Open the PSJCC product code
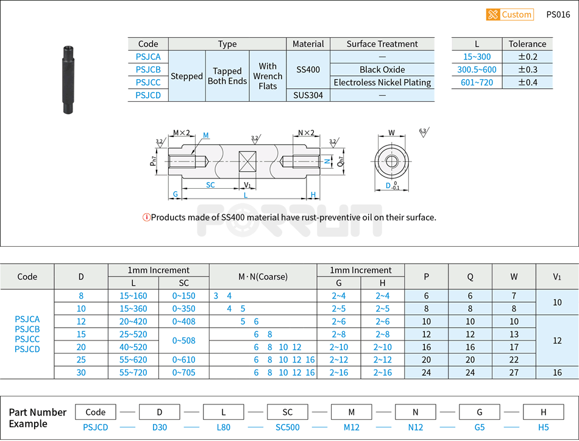 coord(147,82)
